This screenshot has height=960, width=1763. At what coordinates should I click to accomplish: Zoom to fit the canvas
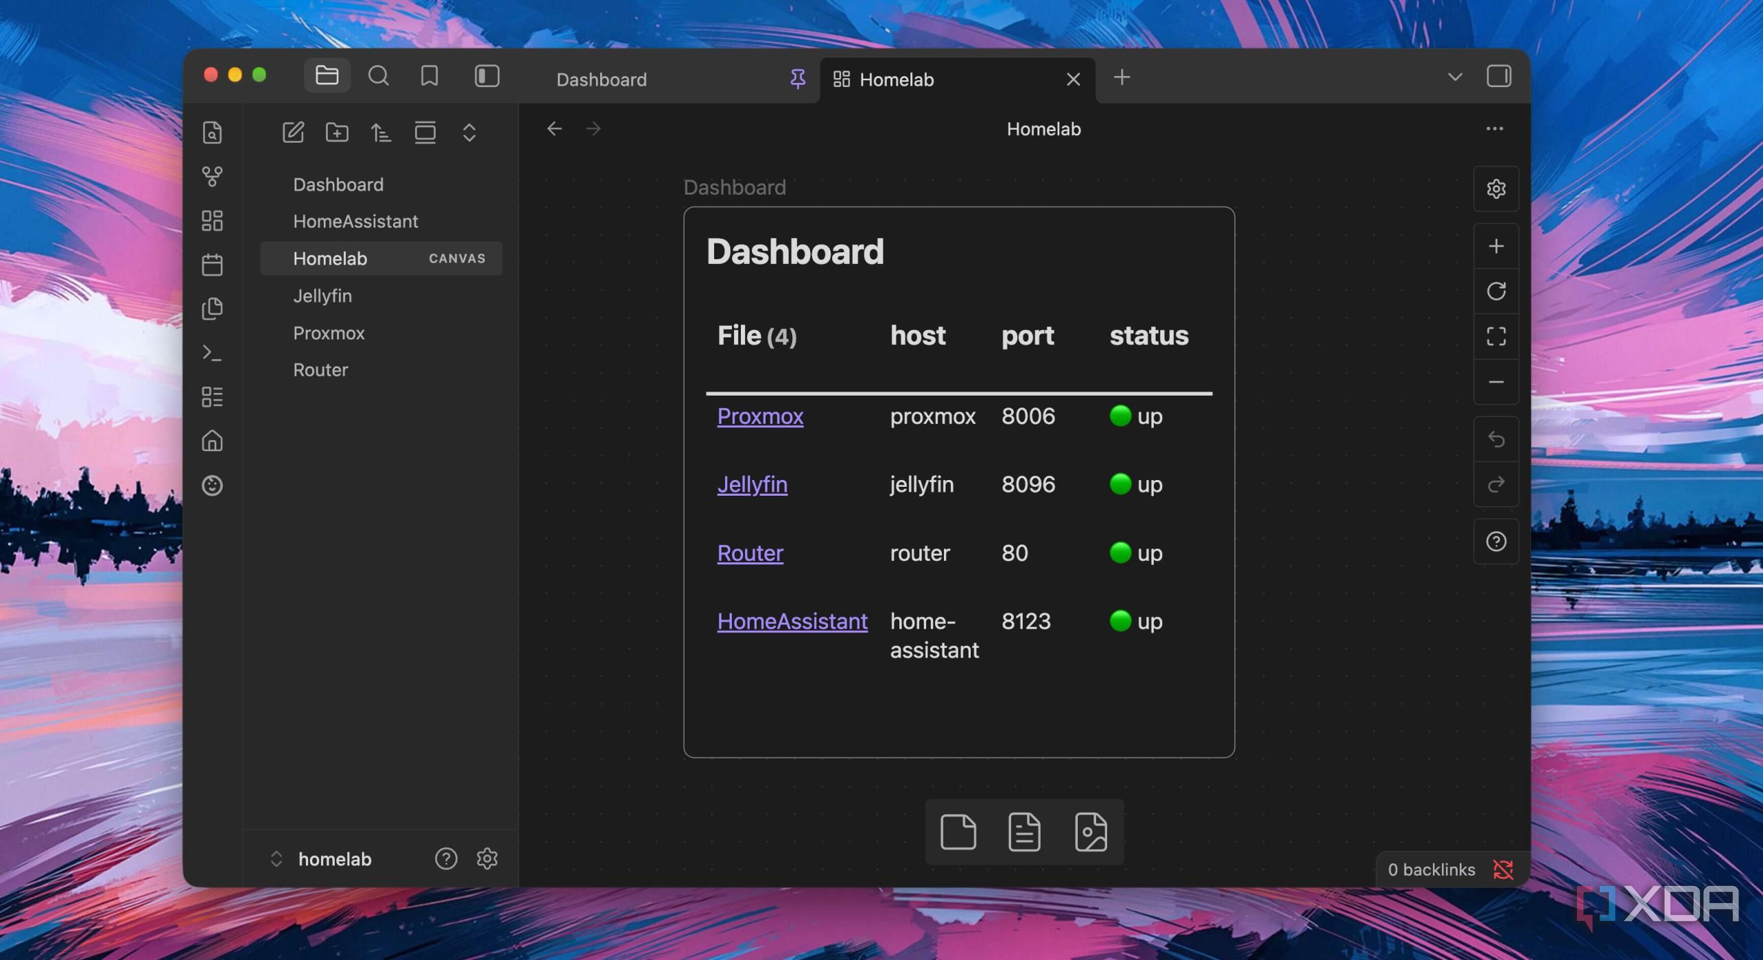pyautogui.click(x=1496, y=336)
